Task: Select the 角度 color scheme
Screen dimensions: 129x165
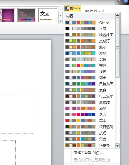Action: pos(90,139)
